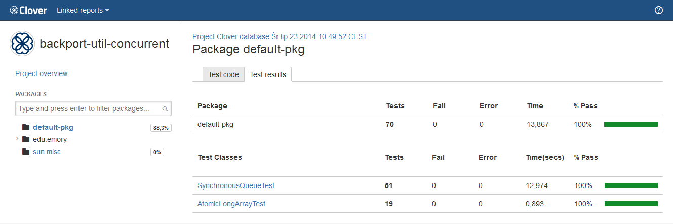
Task: Click the 88,3% coverage badge
Action: (x=161, y=128)
